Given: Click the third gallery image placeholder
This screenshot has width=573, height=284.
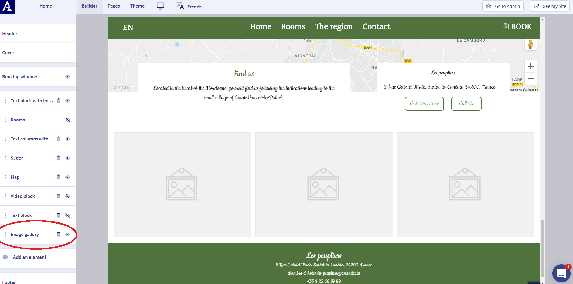Looking at the screenshot, I should pyautogui.click(x=465, y=184).
